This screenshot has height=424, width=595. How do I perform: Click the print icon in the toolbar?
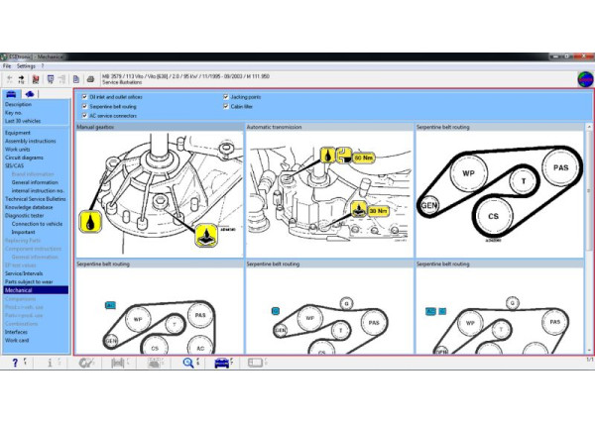(x=90, y=78)
